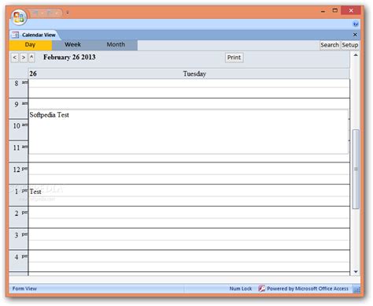Click the Search button

(330, 45)
